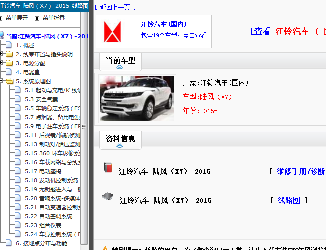The width and height of the screenshot is (326, 250).
Task: Click page icon beside 5.18 发动机控制系统
Action: pos(18,180)
